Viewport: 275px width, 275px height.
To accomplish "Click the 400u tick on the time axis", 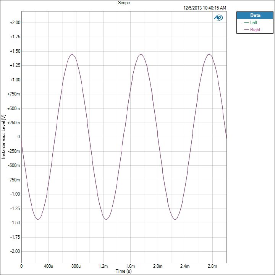I will [48, 266].
